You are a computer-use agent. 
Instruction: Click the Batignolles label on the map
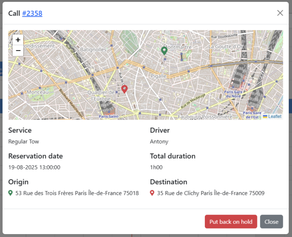click(x=93, y=49)
